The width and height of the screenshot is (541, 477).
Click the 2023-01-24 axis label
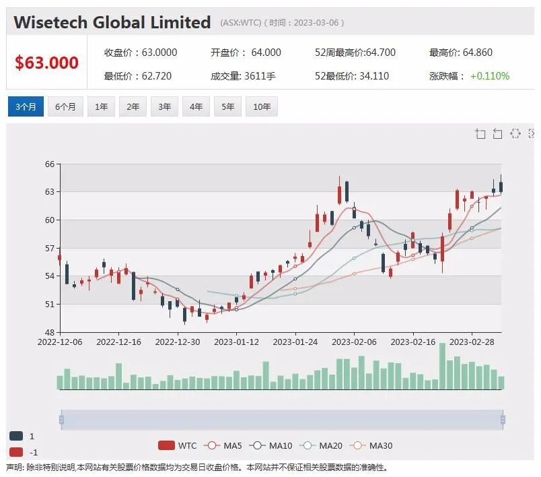pos(295,342)
